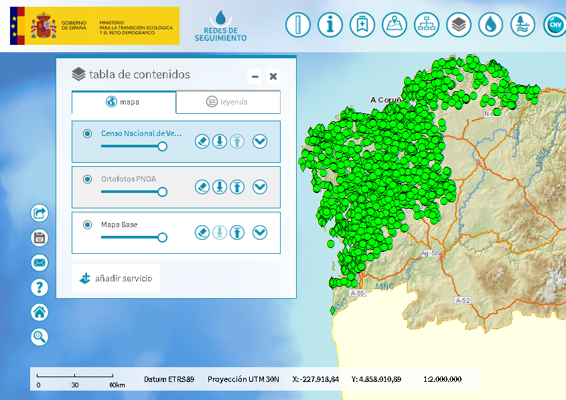566x400 pixels.
Task: Open the help question mark icon
Action: click(x=40, y=287)
